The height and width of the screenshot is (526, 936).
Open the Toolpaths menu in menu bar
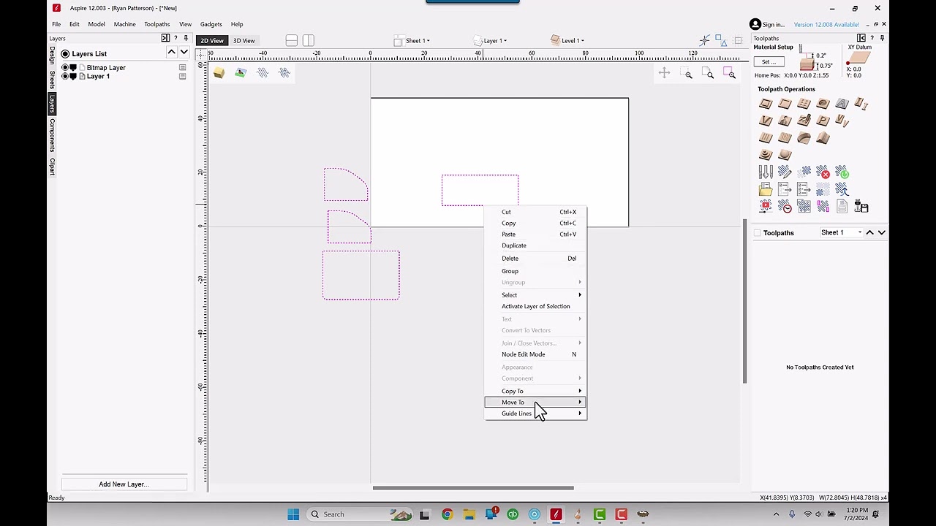point(156,24)
